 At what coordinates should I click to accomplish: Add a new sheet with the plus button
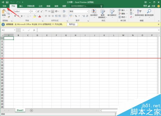tap(31, 110)
